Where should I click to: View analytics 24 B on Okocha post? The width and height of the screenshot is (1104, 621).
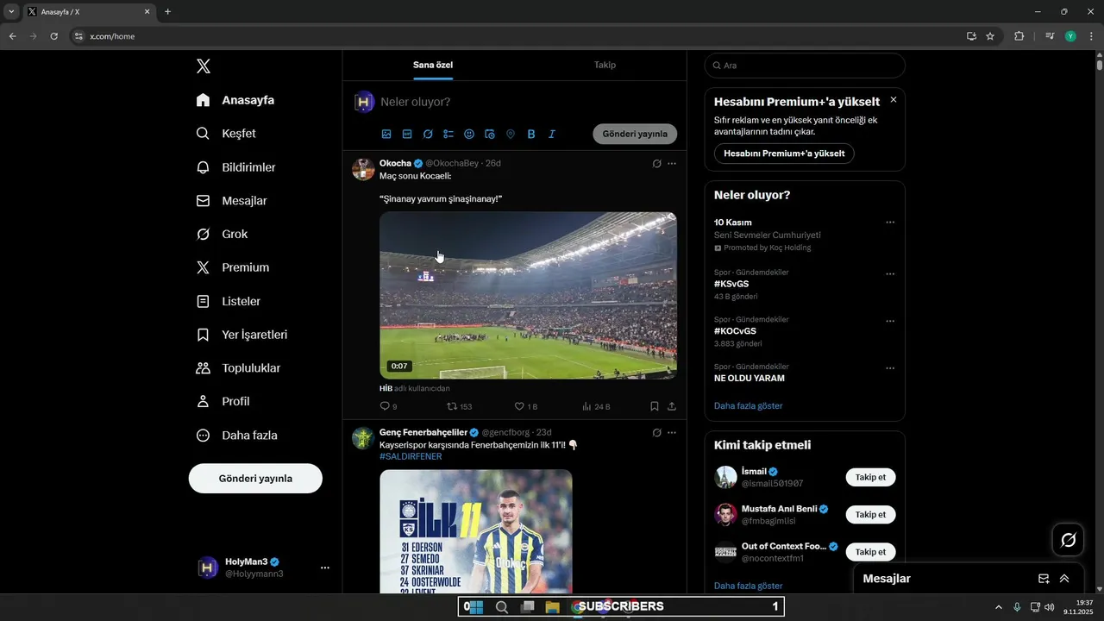point(596,406)
